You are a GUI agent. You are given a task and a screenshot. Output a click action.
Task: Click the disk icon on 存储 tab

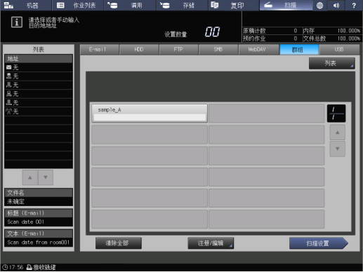(164, 5)
